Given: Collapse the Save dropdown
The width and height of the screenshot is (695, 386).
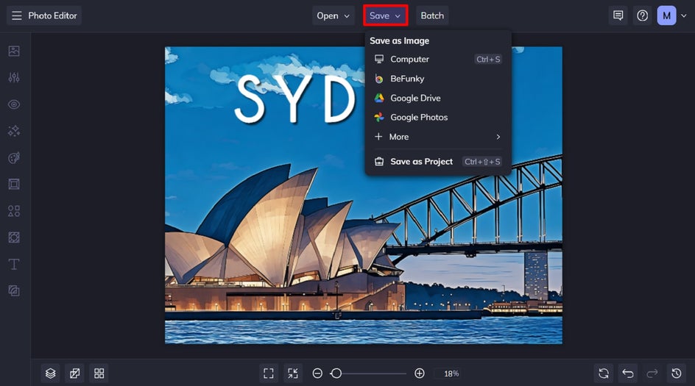Looking at the screenshot, I should [x=385, y=15].
